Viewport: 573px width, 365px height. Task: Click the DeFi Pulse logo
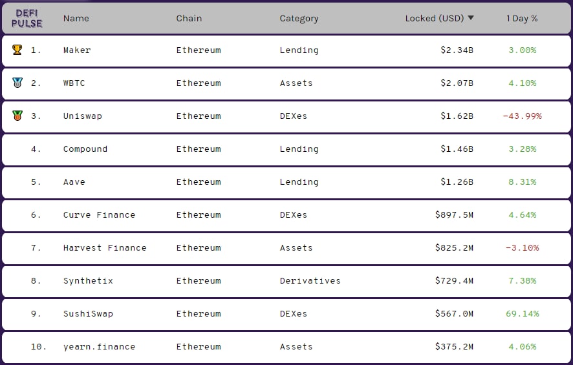pyautogui.click(x=27, y=18)
